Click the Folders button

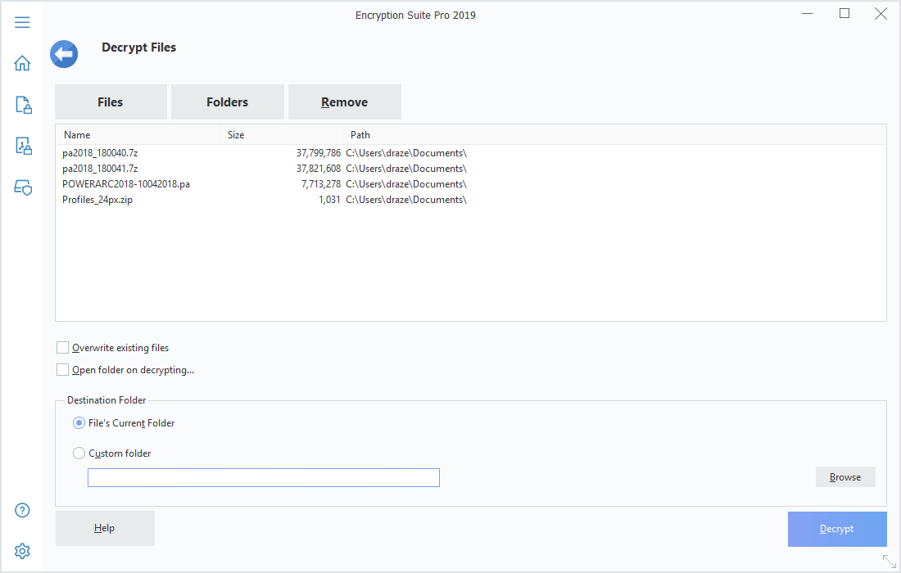(227, 102)
